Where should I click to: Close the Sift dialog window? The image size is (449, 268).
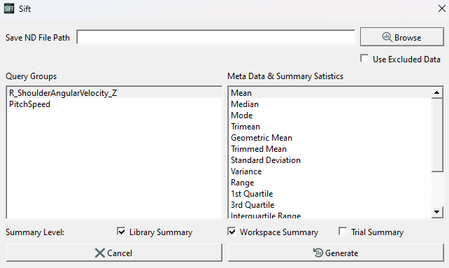coord(442,8)
